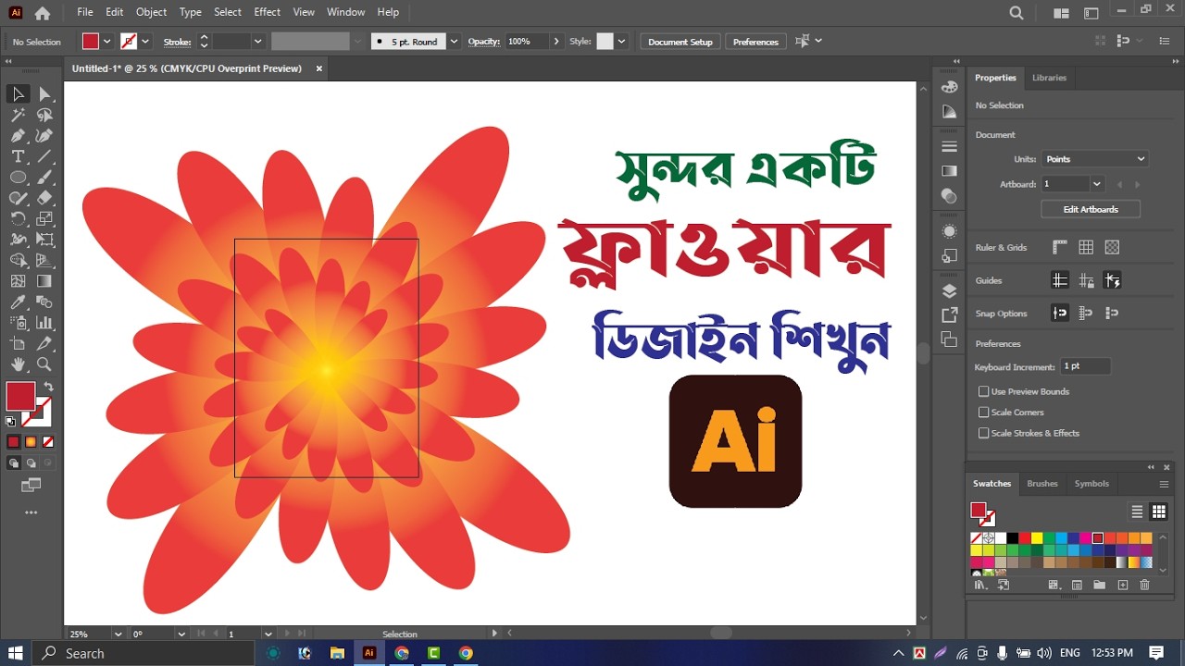Delete swatch with trash icon
Screen dimensions: 1185x666
1144,585
